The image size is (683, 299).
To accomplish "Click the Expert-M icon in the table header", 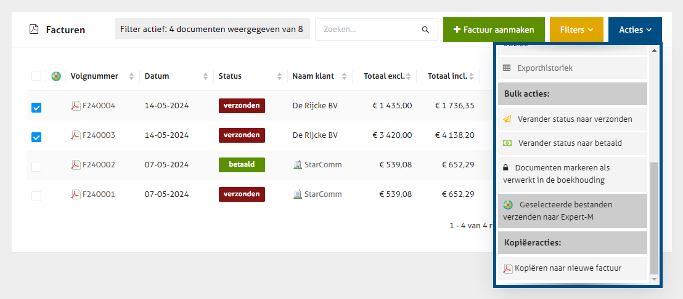I will tap(56, 76).
